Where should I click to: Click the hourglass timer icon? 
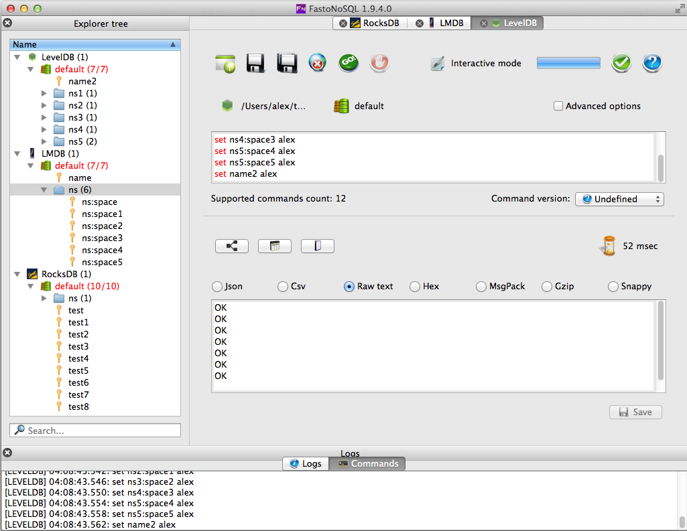click(x=608, y=246)
